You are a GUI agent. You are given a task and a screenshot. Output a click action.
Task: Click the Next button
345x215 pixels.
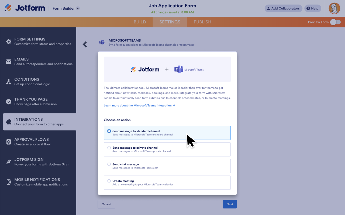pyautogui.click(x=230, y=204)
